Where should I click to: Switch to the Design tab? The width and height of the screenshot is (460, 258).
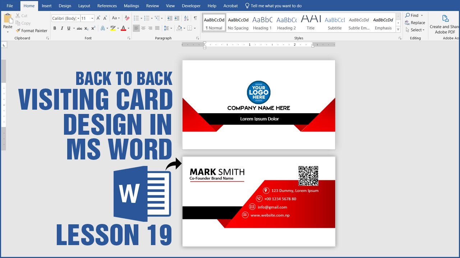[x=65, y=6]
